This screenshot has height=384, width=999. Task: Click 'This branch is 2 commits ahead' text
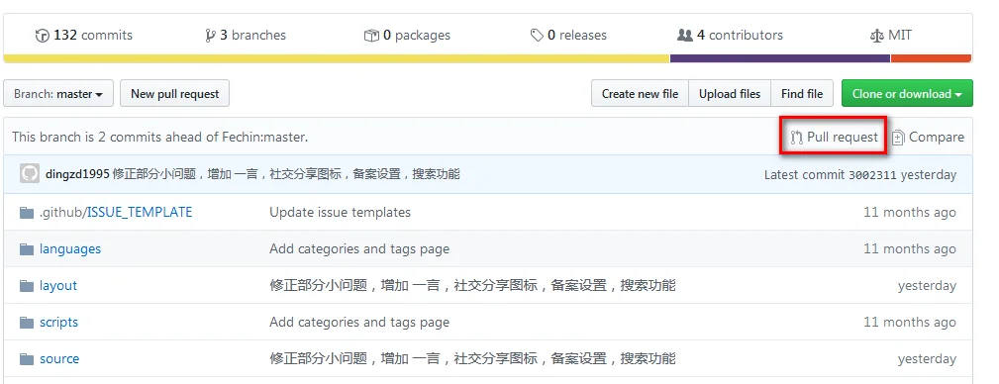pyautogui.click(x=160, y=137)
